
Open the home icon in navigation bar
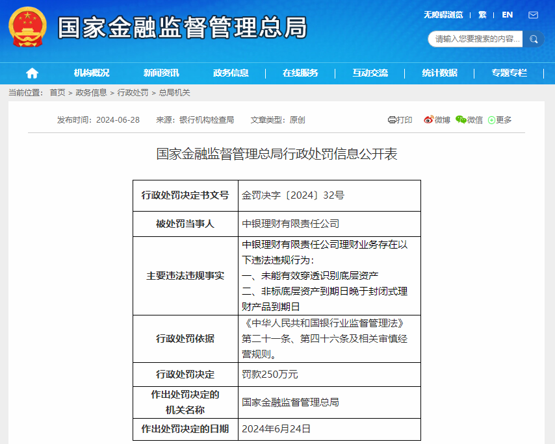[x=32, y=73]
